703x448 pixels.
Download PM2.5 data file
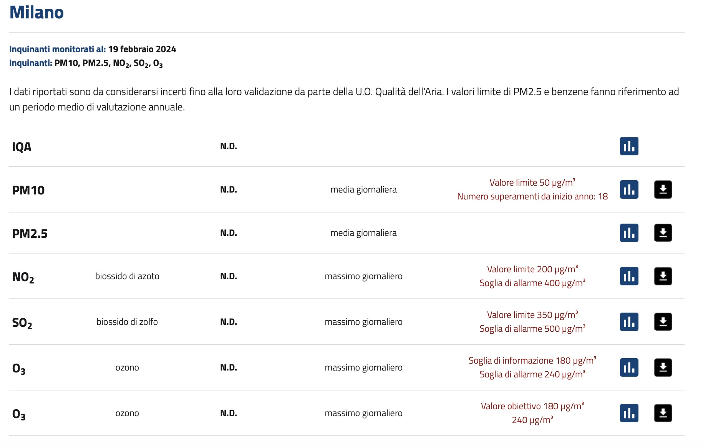pyautogui.click(x=663, y=233)
